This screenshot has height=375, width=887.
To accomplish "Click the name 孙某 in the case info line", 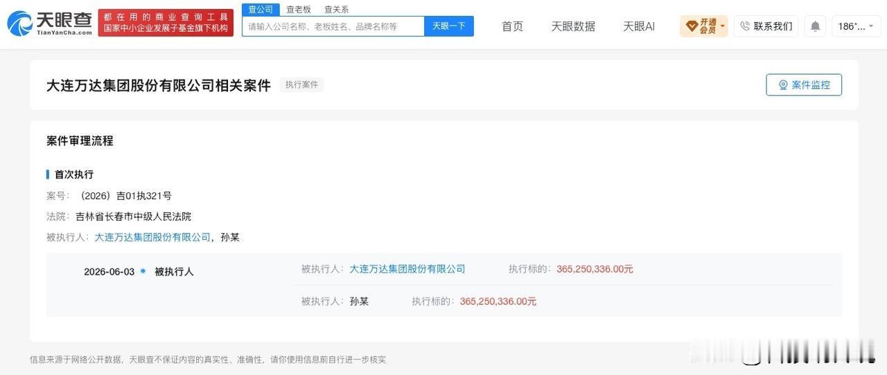I will (230, 237).
